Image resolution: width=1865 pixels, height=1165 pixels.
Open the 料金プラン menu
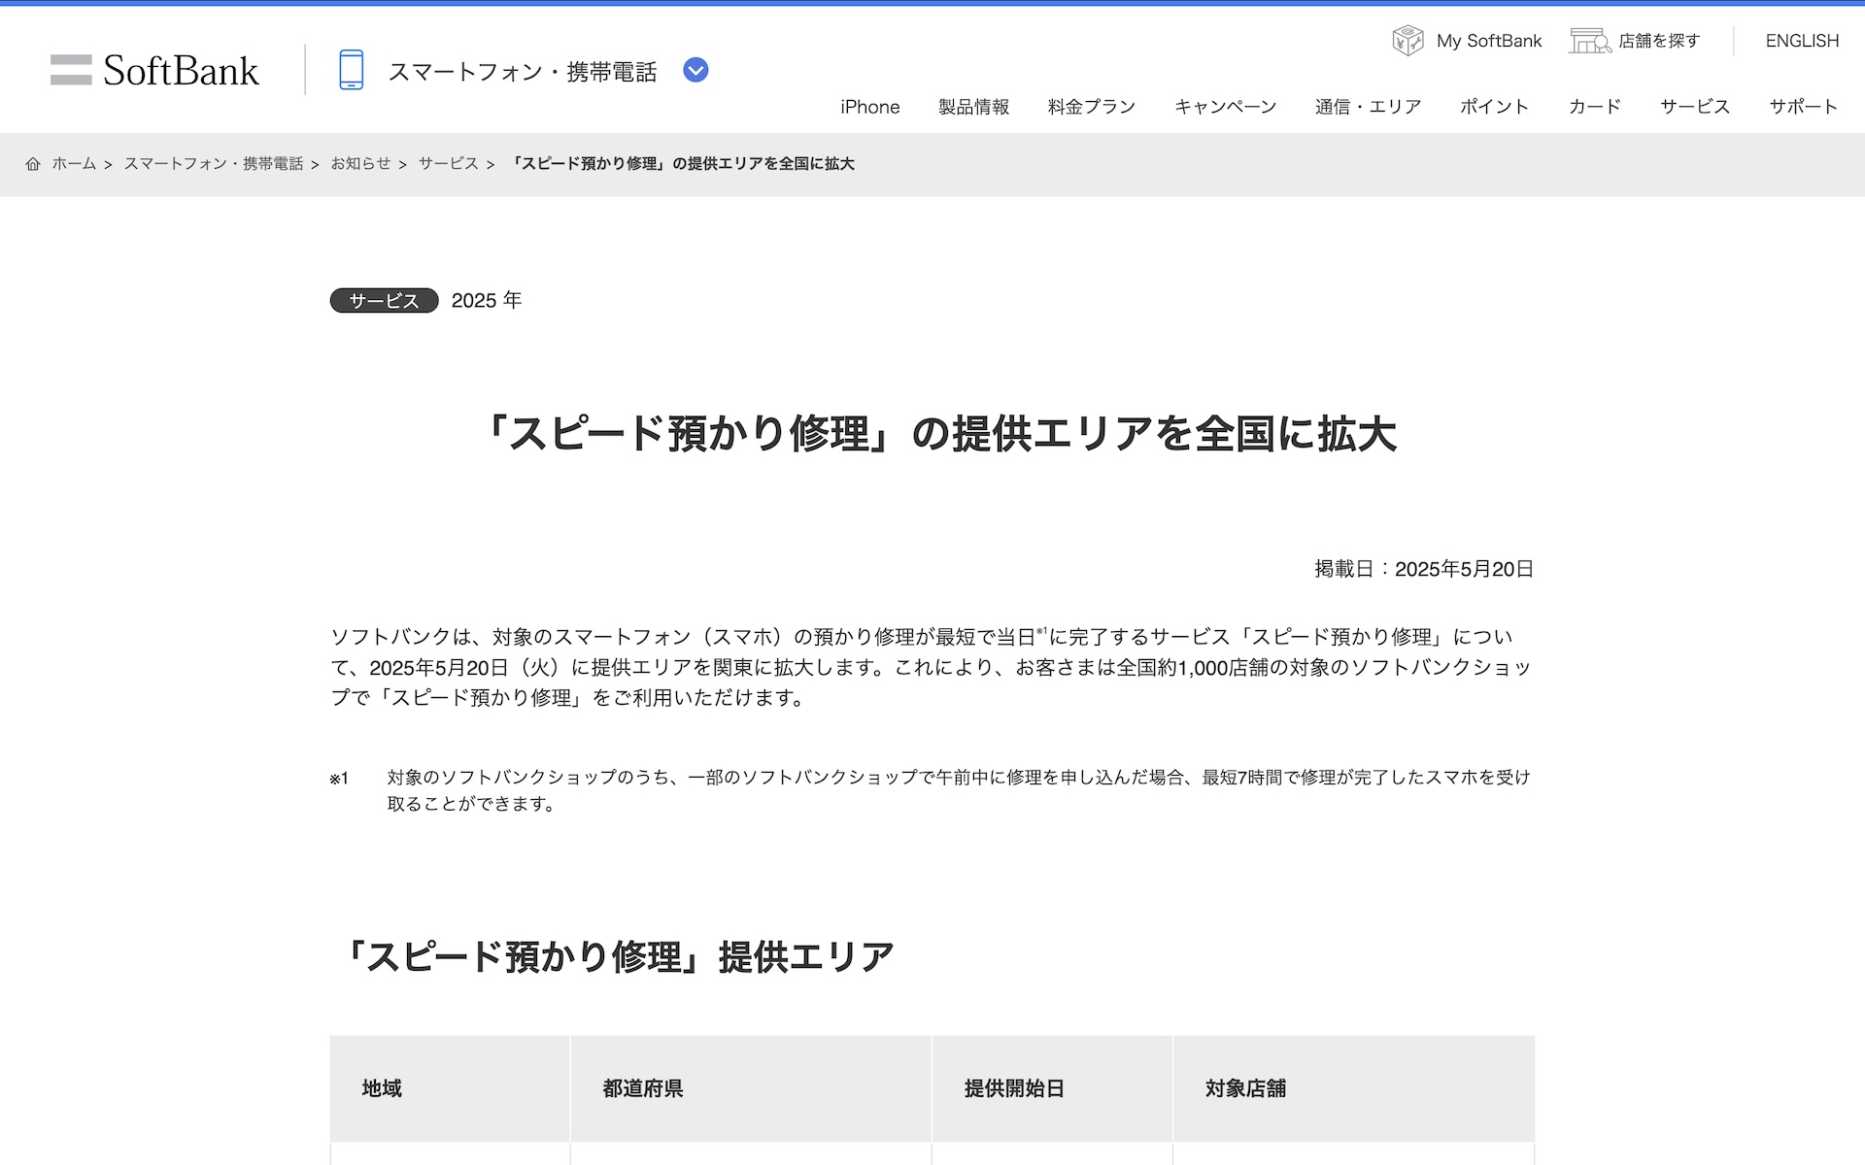1091,107
